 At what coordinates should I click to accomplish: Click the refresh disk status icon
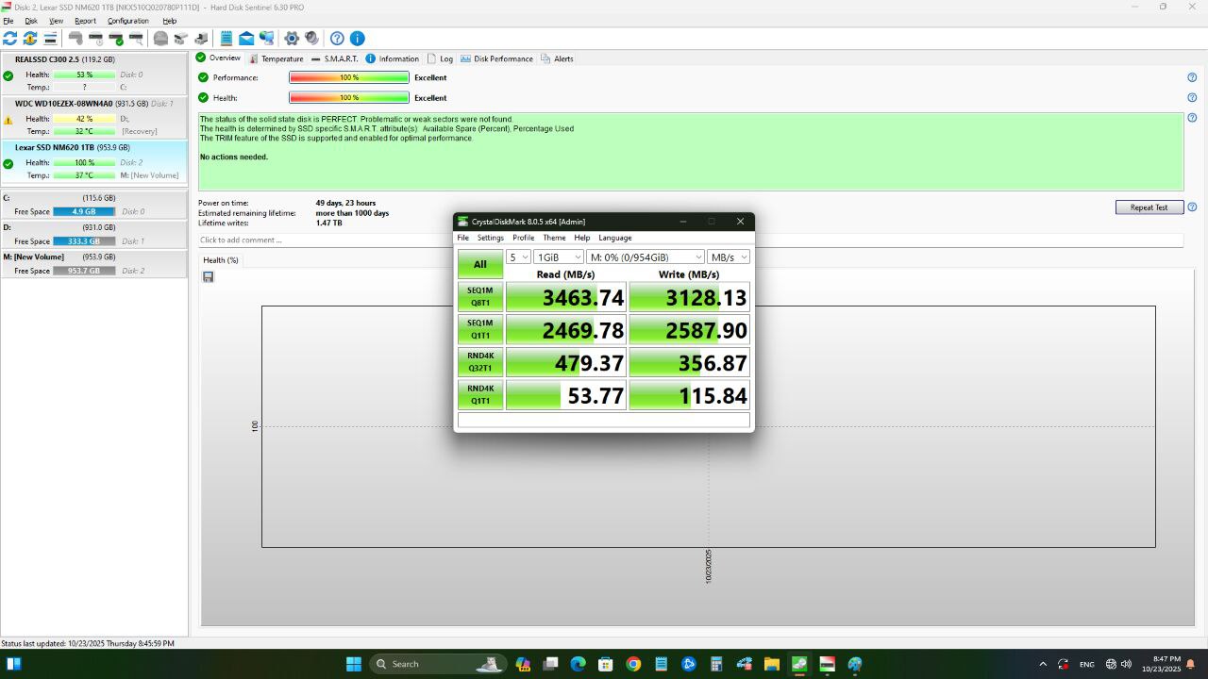coord(10,39)
